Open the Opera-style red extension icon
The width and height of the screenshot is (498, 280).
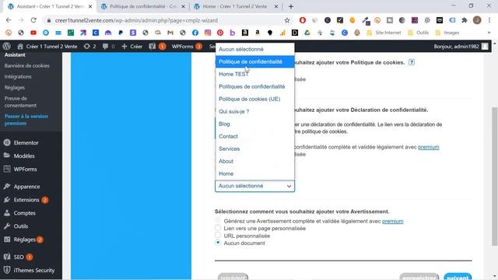303,20
